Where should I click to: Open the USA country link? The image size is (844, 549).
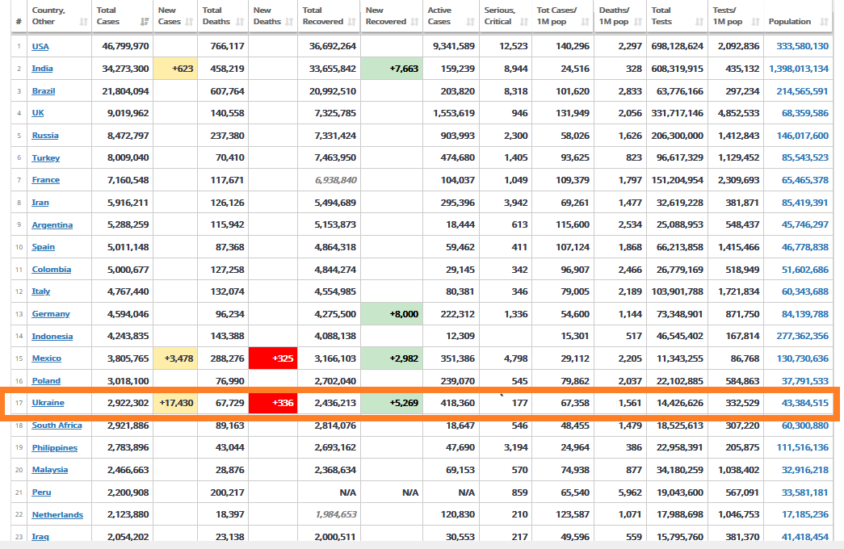click(40, 46)
